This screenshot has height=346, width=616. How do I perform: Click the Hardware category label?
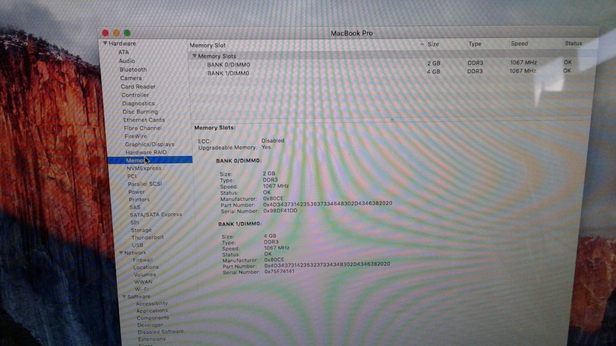pyautogui.click(x=122, y=43)
